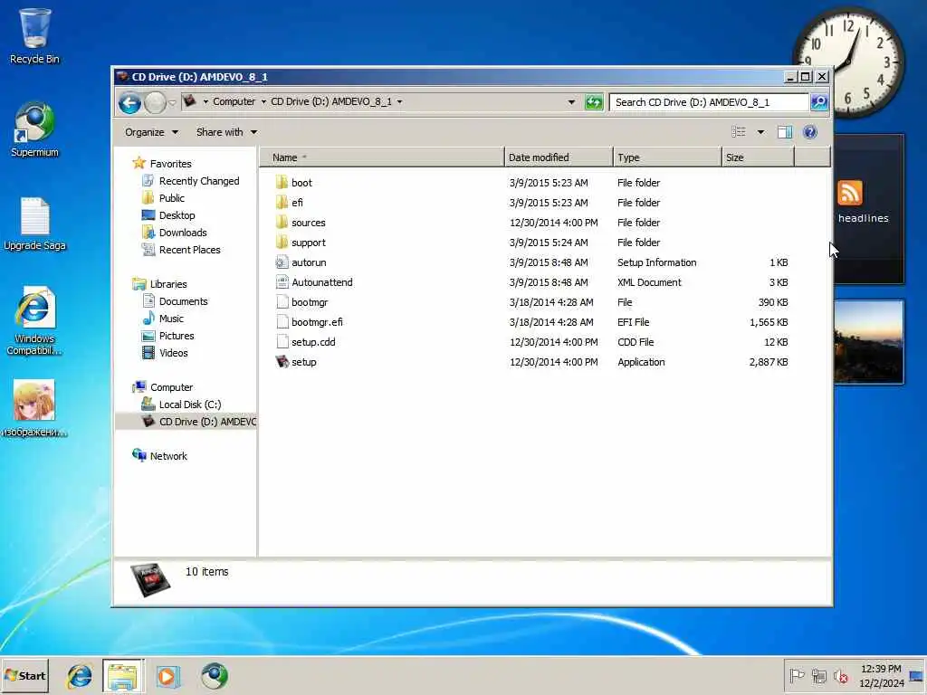
Task: Expand the Computer breadcrumb arrow
Action: coord(263,101)
